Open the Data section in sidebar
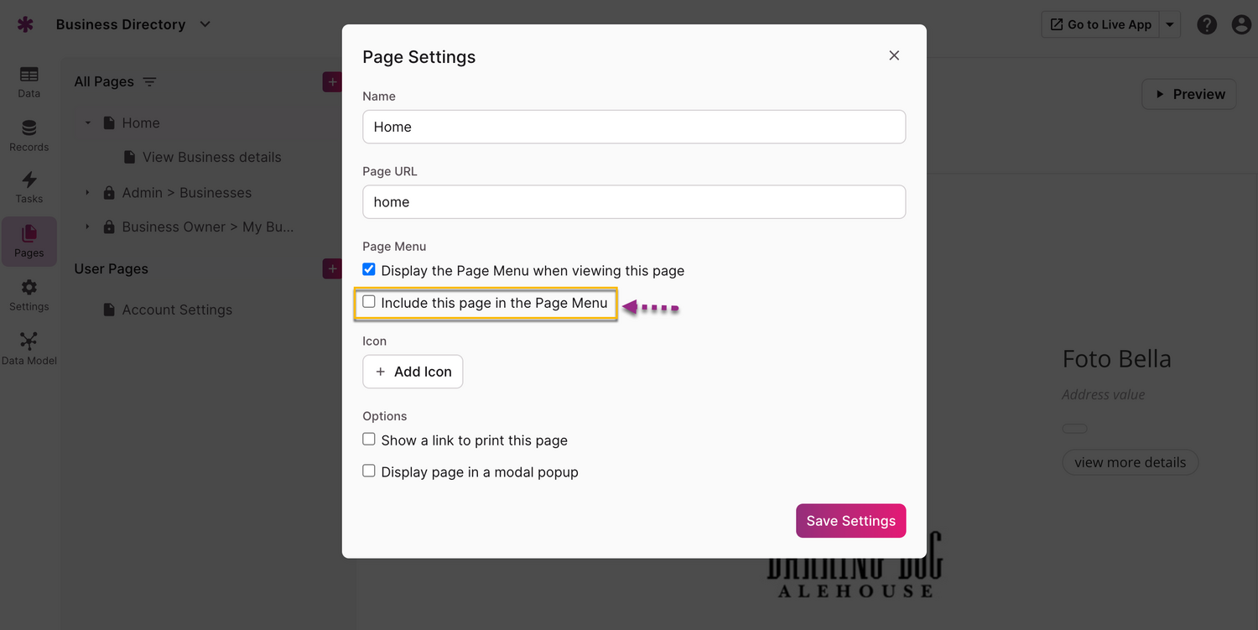 (x=29, y=81)
